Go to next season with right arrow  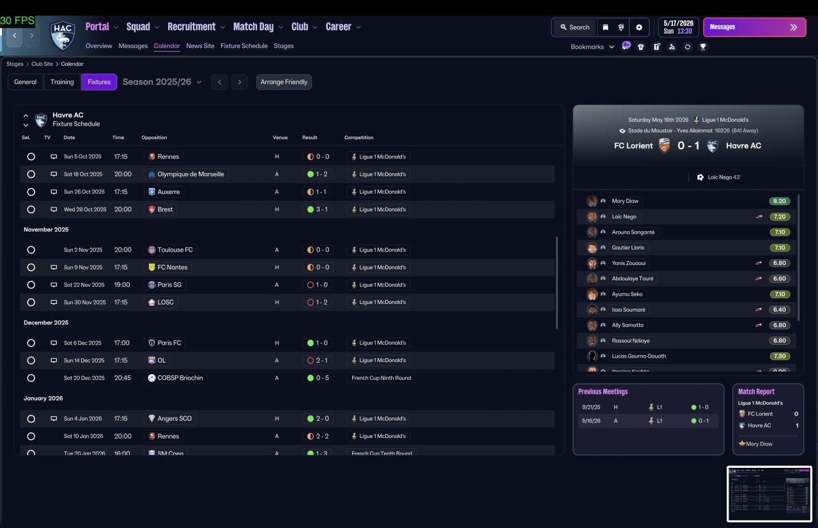click(x=240, y=82)
